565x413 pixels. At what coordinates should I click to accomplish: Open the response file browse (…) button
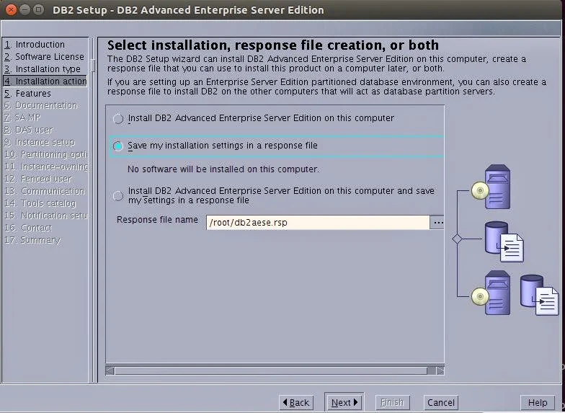(438, 222)
